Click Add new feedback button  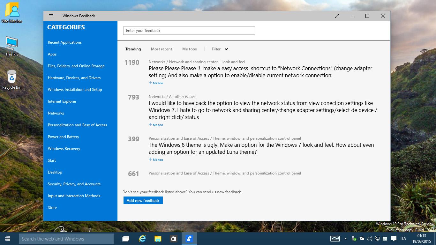tap(143, 200)
